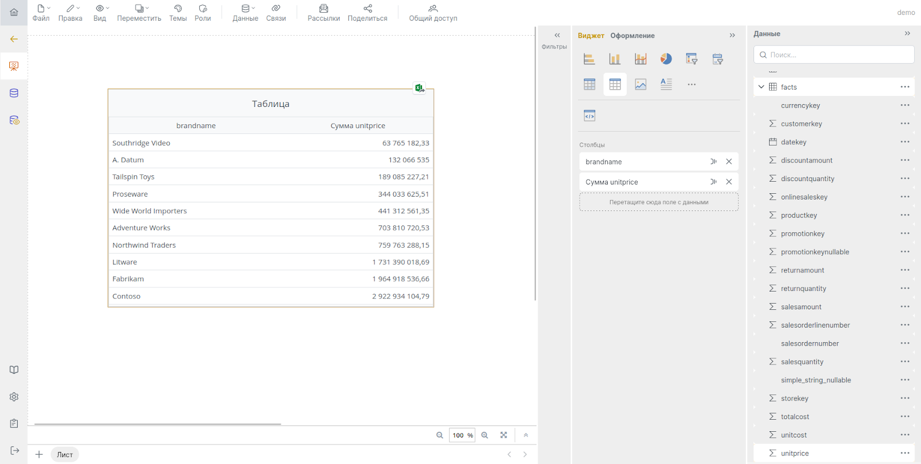Open the clipboard tasks icon
Screen dimensions: 921x464
click(14, 423)
